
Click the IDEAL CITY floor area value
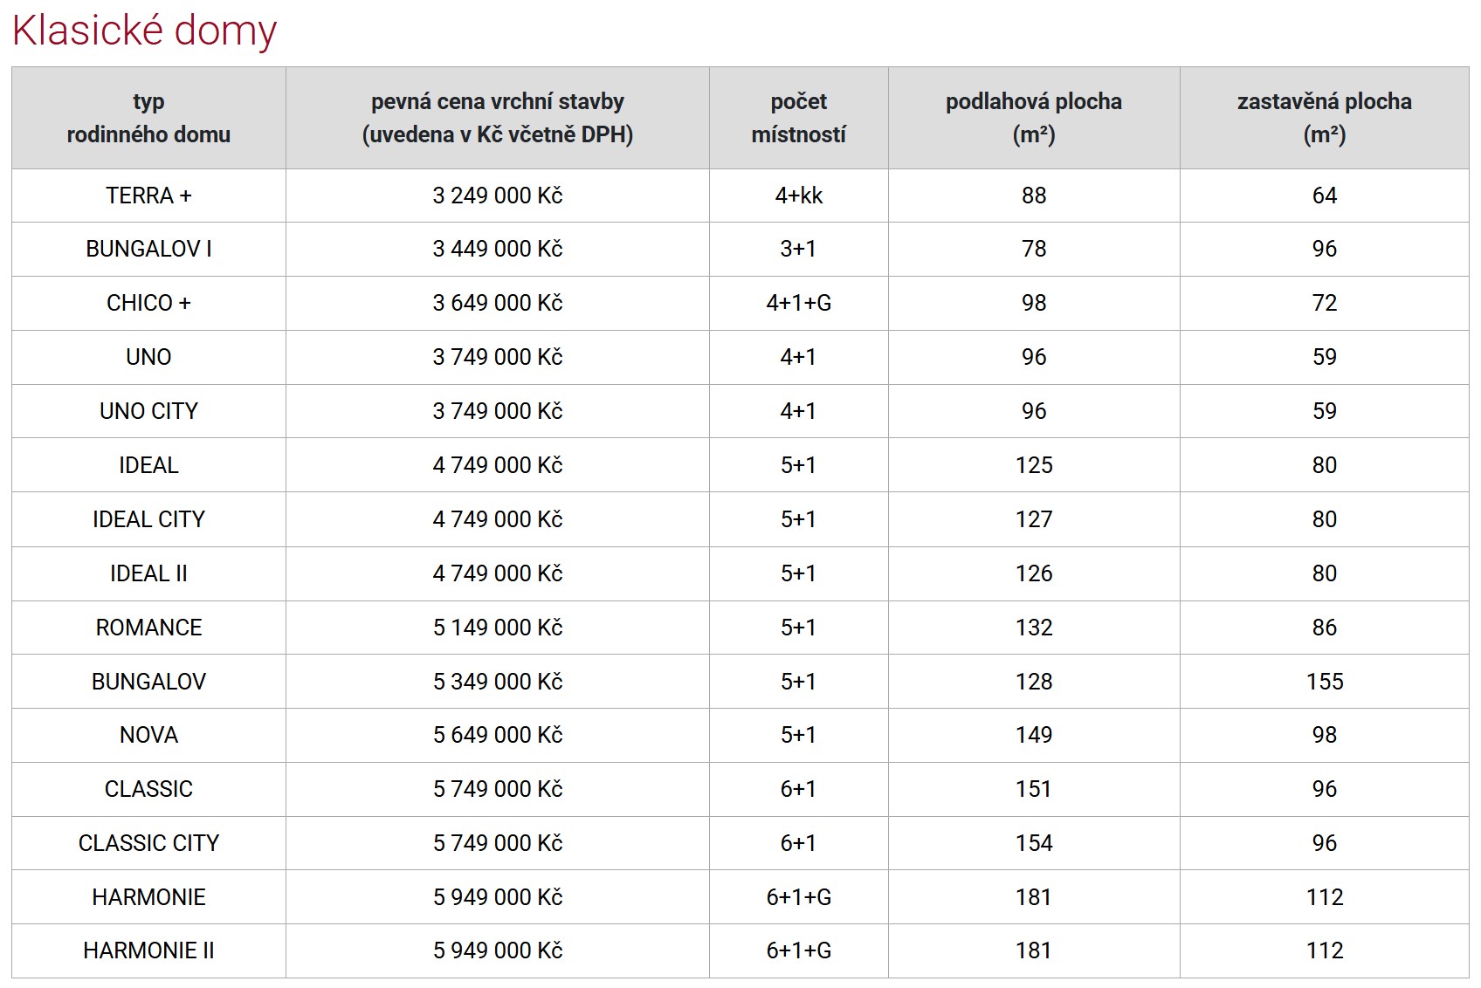tap(1033, 519)
